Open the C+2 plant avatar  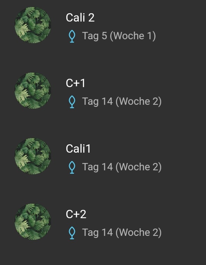pyautogui.click(x=33, y=222)
